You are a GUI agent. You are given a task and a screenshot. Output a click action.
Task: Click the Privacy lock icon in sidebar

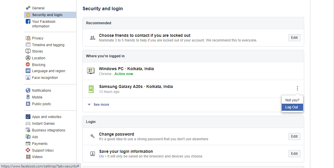[28, 38]
